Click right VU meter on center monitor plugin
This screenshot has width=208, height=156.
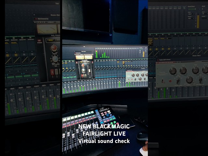point(88,57)
